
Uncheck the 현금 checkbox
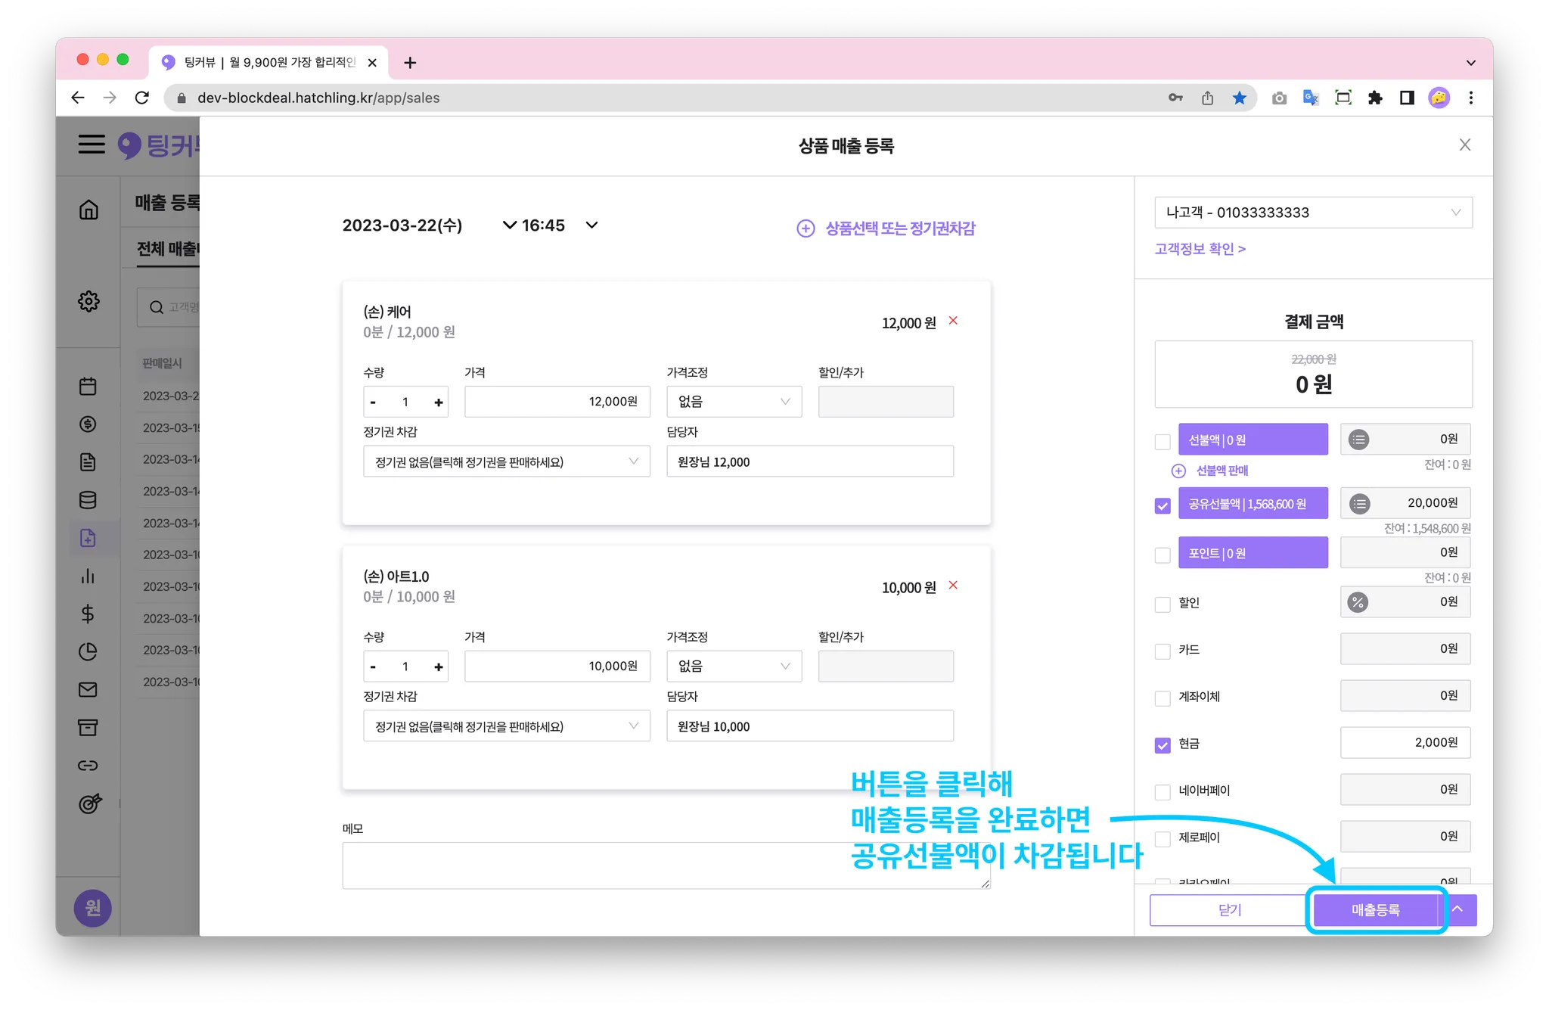coord(1163,745)
